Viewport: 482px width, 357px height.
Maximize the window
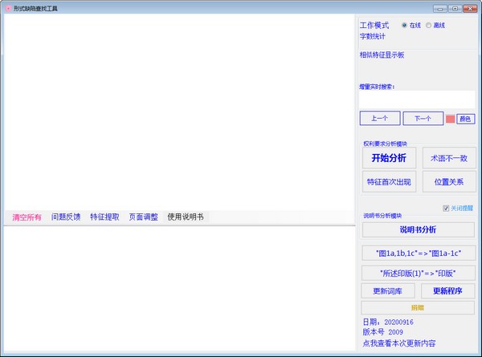click(x=455, y=9)
